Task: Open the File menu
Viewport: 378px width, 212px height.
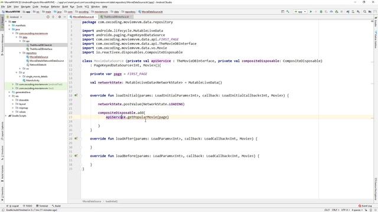Action: 3,6
